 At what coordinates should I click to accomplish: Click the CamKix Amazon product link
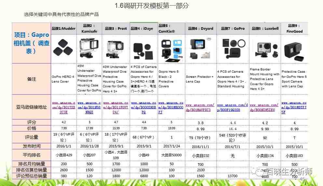click(171, 107)
